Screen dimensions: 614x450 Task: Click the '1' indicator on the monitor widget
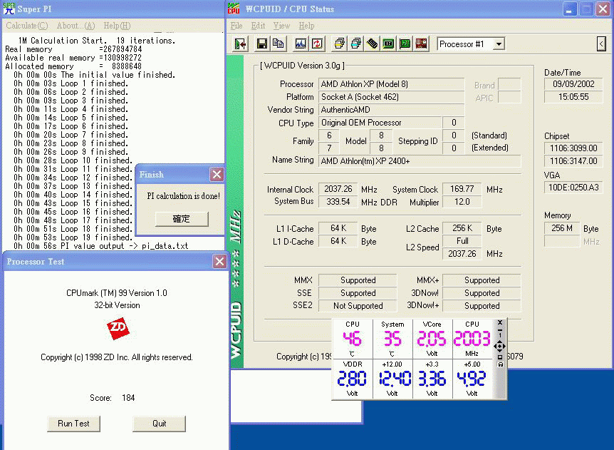(499, 336)
